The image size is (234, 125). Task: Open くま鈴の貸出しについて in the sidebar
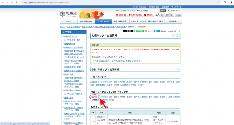point(74,57)
